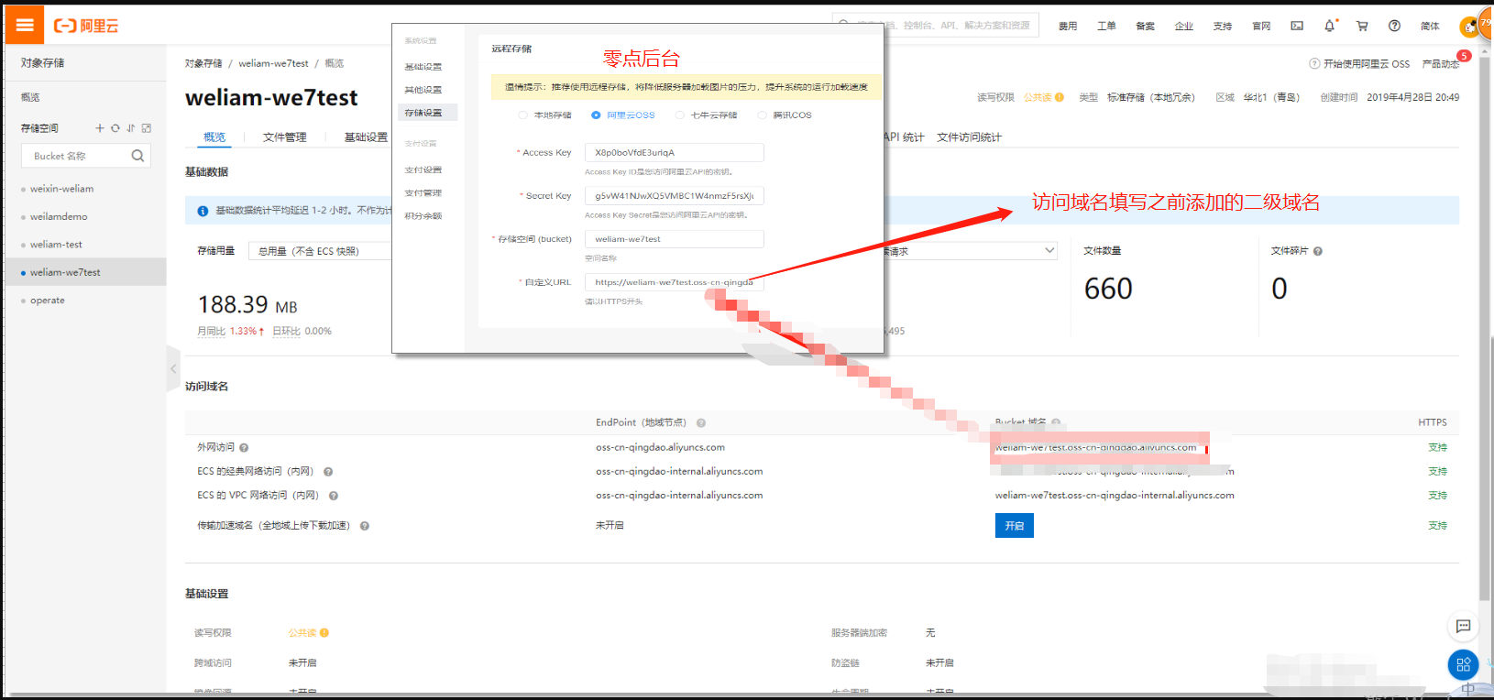Click help icon next to 传输加速域名

pos(365,526)
